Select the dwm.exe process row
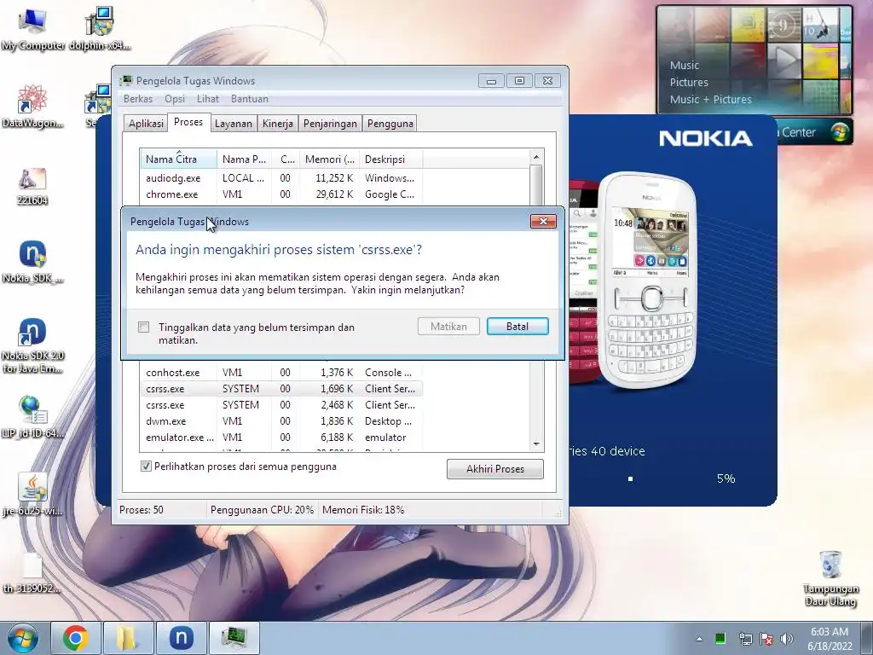 pyautogui.click(x=281, y=421)
